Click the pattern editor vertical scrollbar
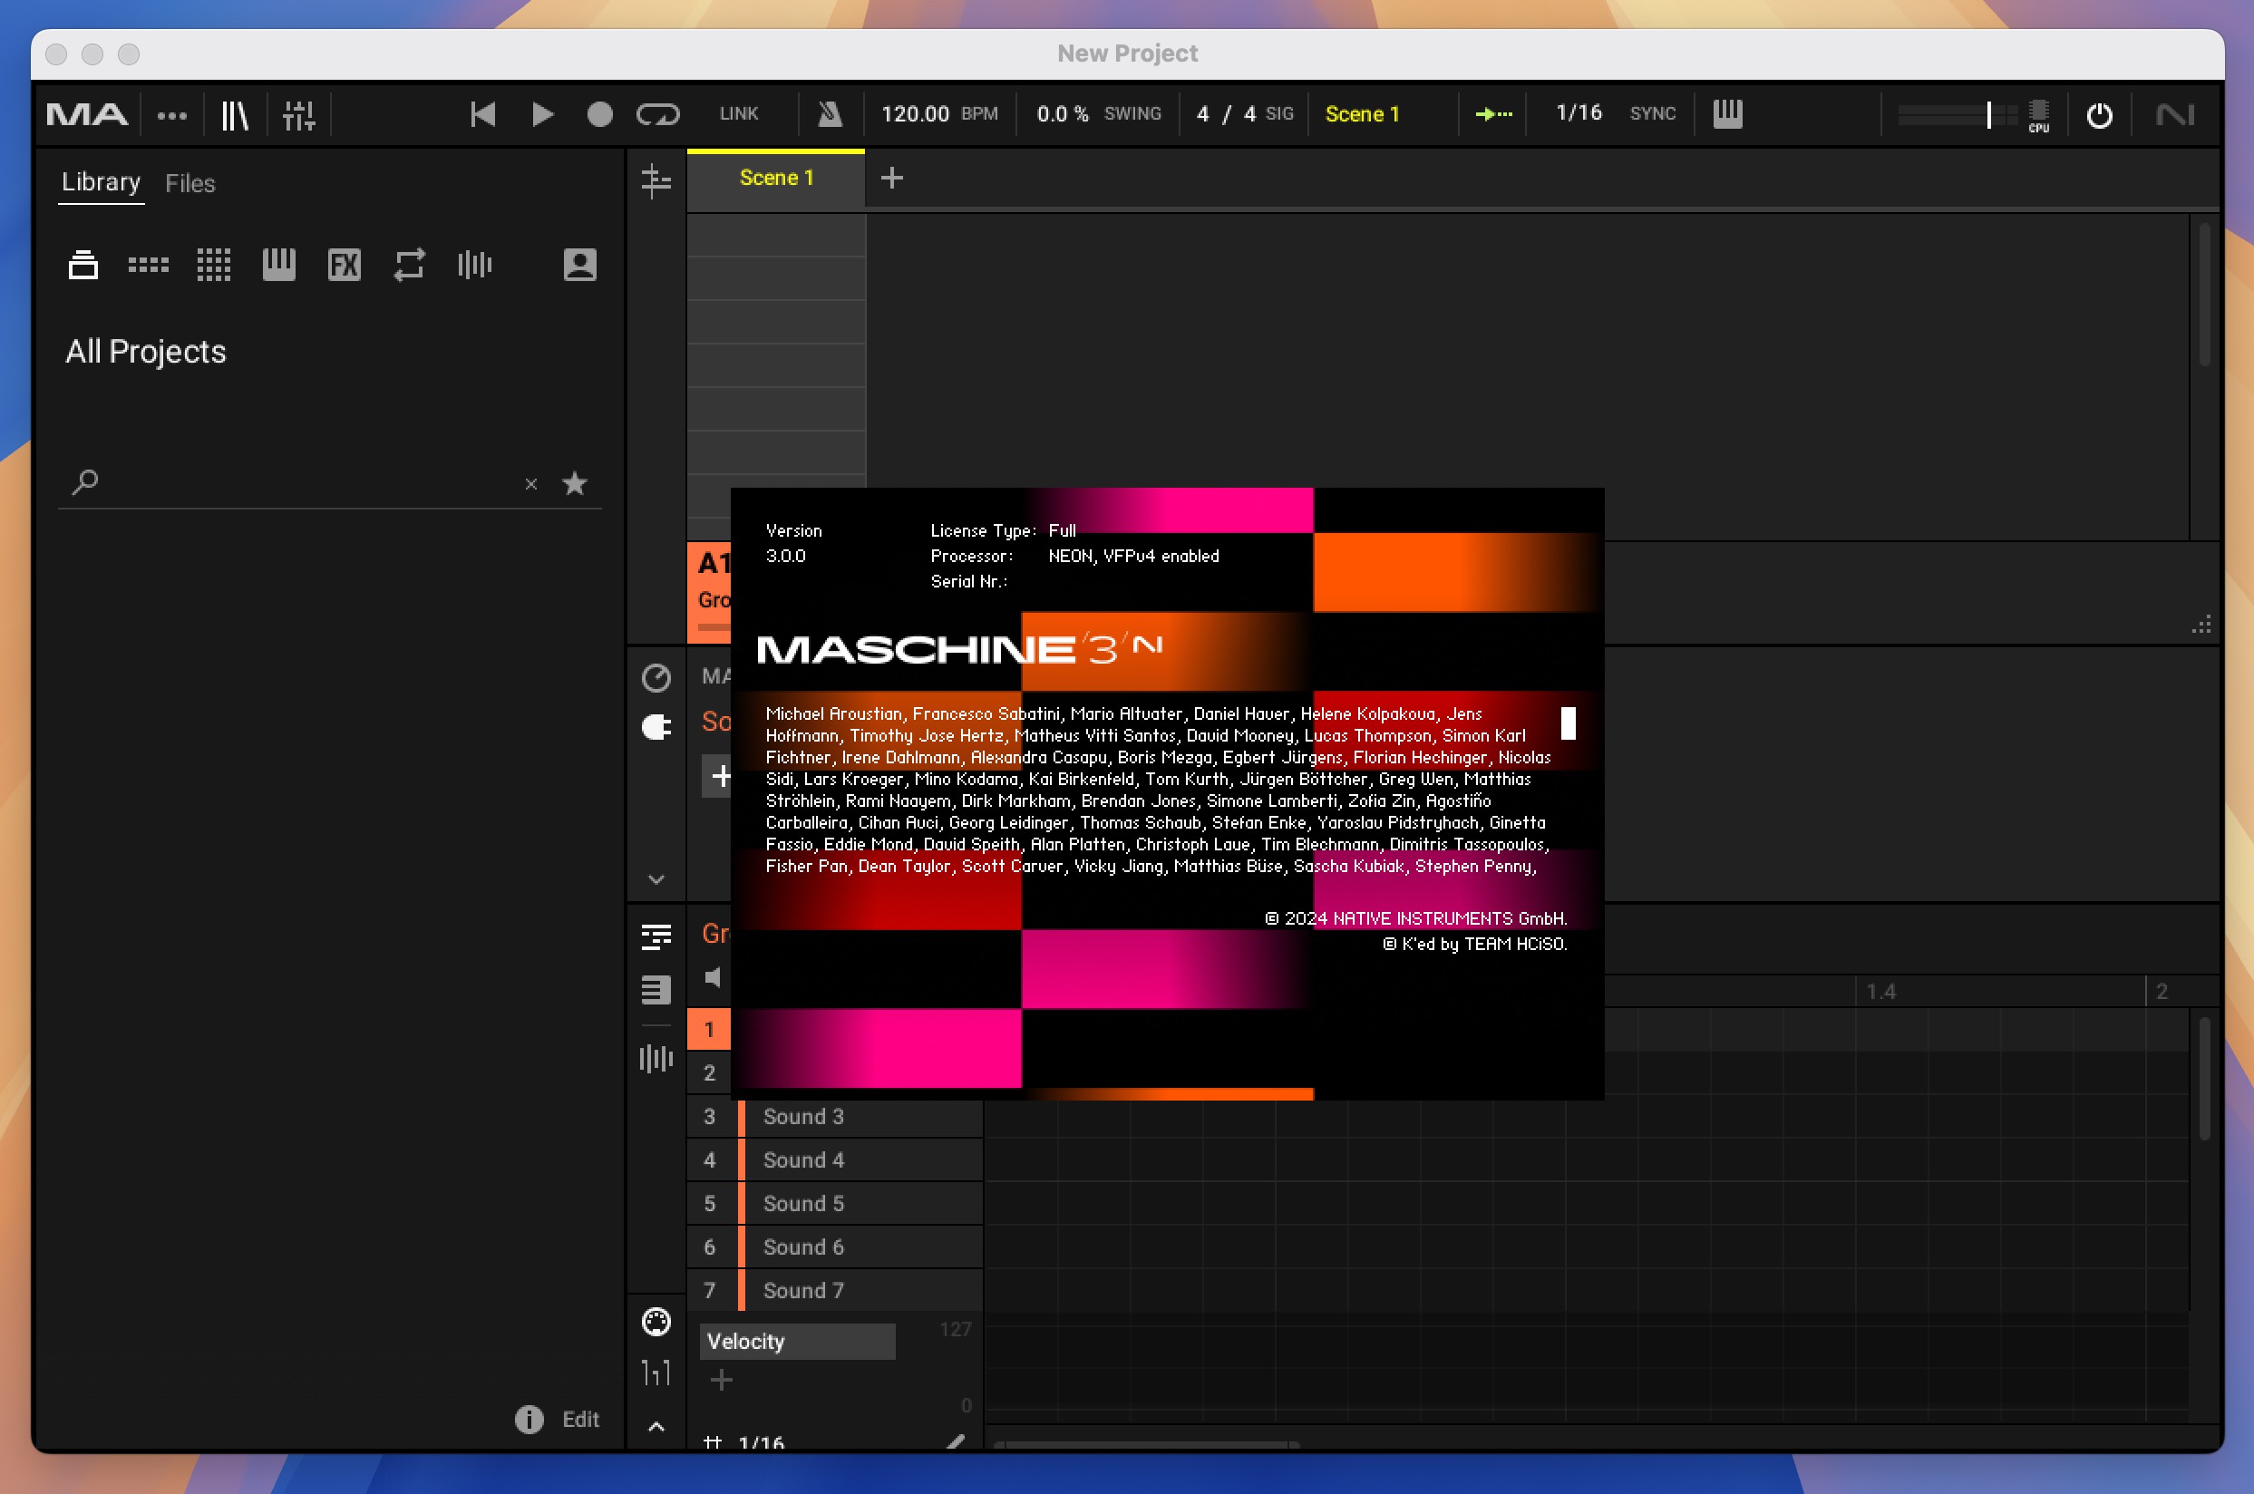 pyautogui.click(x=2203, y=1079)
